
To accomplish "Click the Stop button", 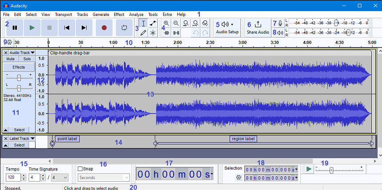I will (x=49, y=28).
